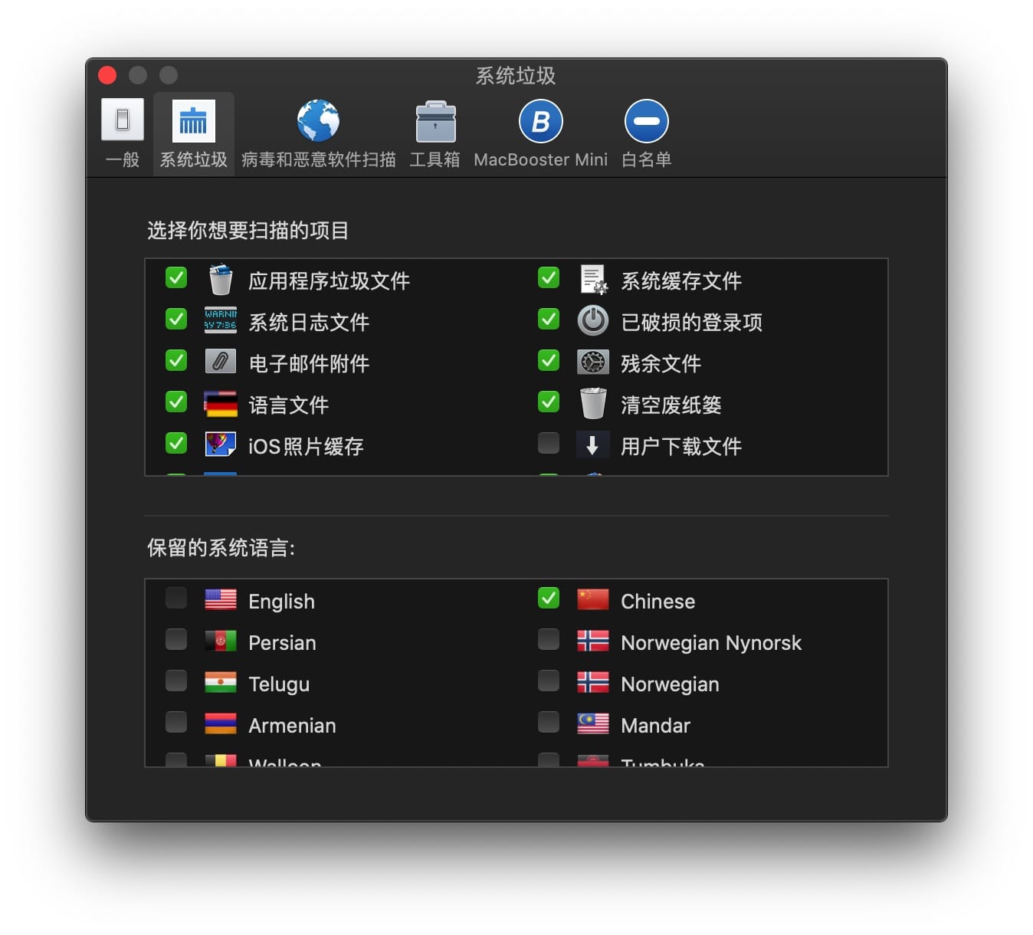Open the 一般 general settings tab
This screenshot has height=935, width=1033.
[123, 132]
